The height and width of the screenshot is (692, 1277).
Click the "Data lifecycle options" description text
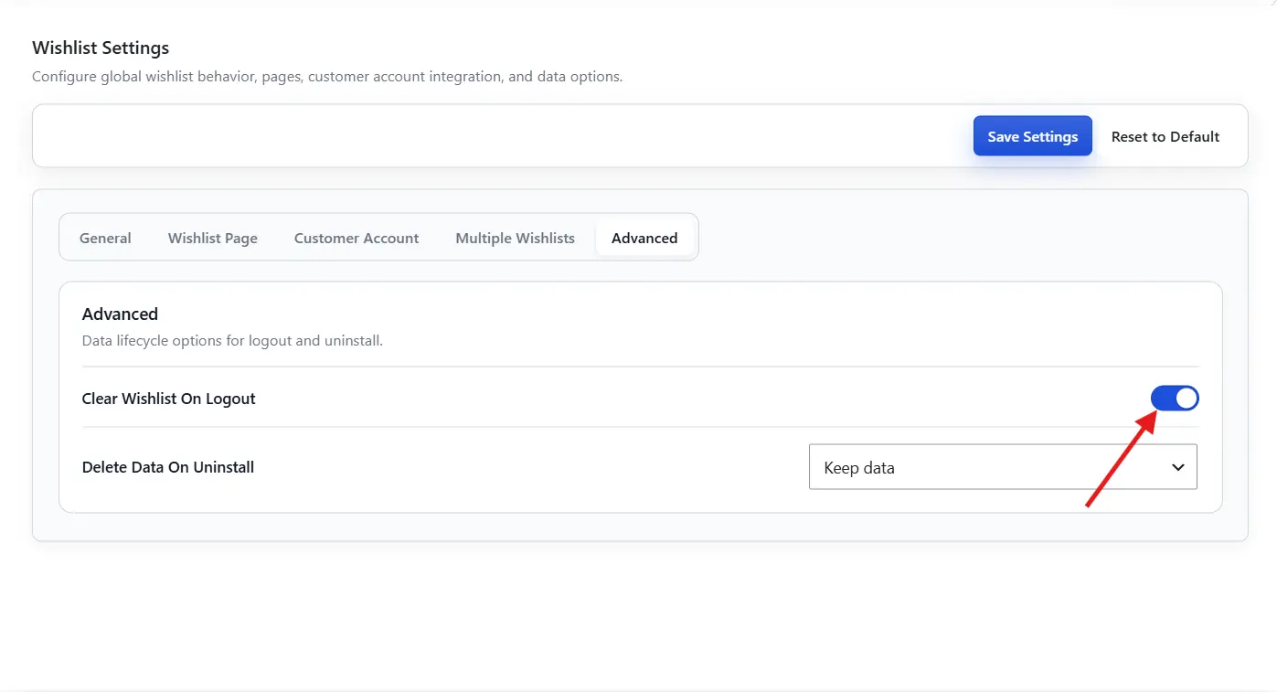232,341
